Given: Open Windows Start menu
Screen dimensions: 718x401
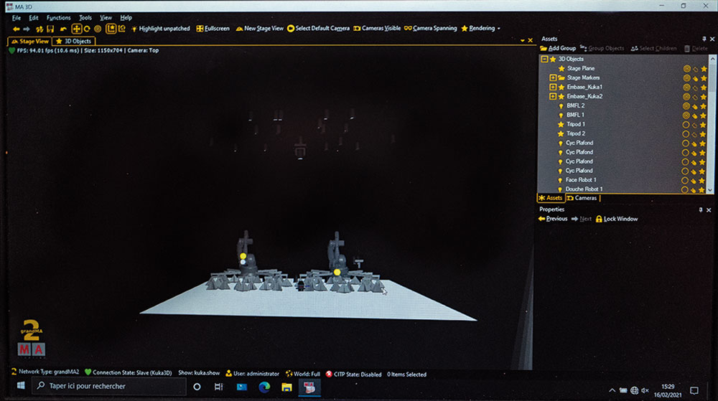Looking at the screenshot, I should click(21, 386).
